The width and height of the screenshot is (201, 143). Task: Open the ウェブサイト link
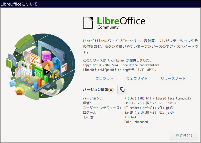(x=137, y=78)
